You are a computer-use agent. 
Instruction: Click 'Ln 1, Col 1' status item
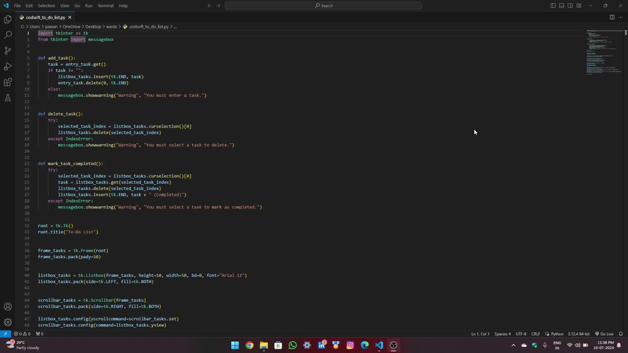click(480, 334)
